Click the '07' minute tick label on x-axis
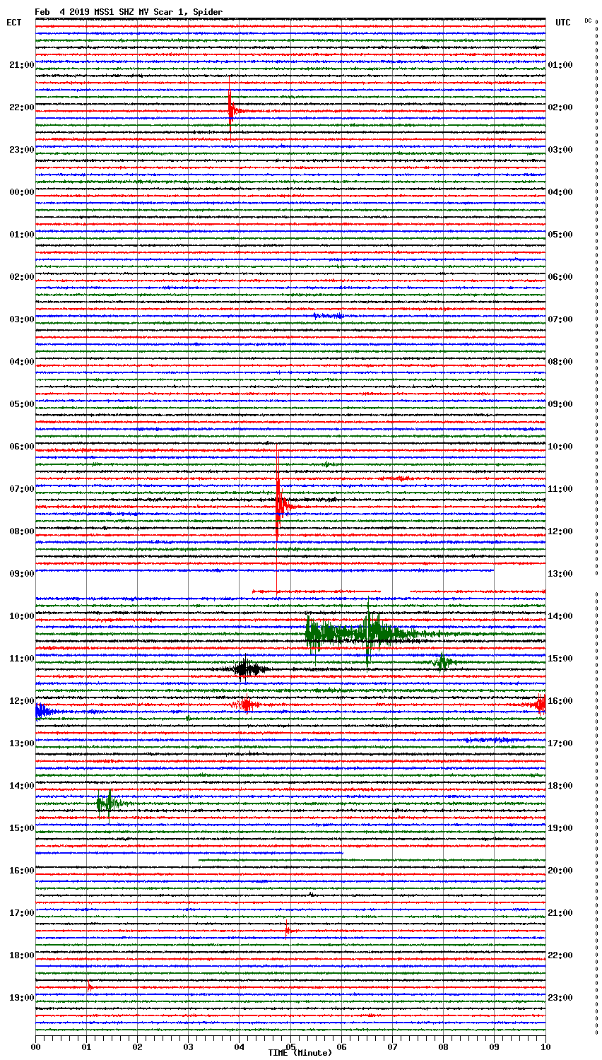This screenshot has height=1060, width=602. point(392,1047)
